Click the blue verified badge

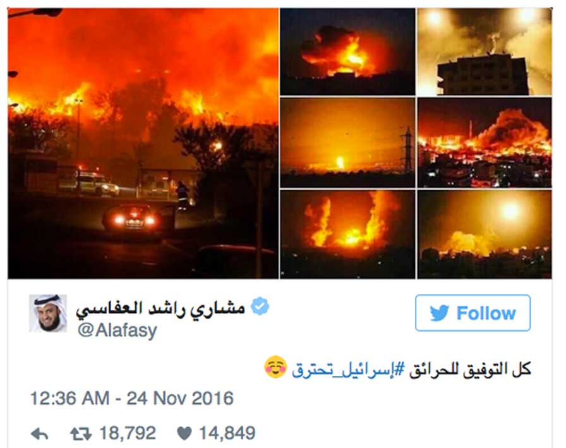[260, 306]
